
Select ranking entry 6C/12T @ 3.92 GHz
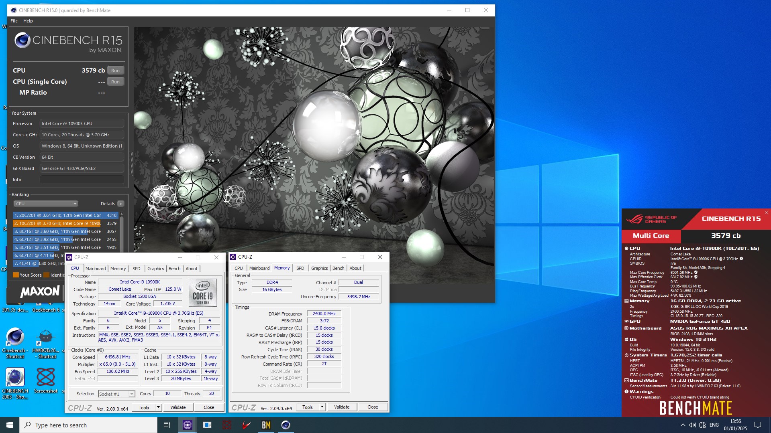point(65,239)
